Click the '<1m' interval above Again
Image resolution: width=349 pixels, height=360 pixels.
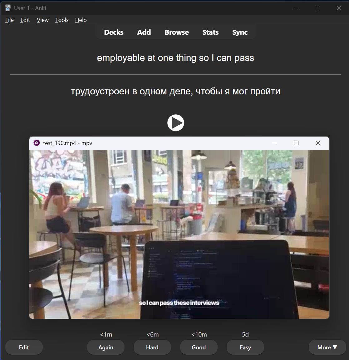[106, 334]
